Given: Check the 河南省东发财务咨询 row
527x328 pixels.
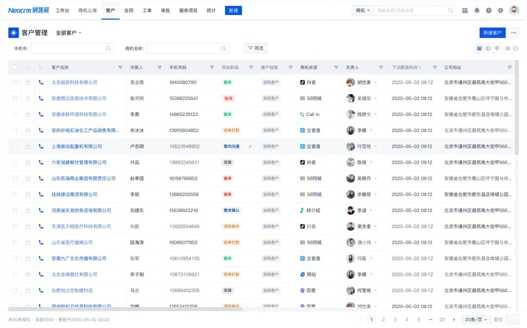Looking at the screenshot, I should [15, 211].
